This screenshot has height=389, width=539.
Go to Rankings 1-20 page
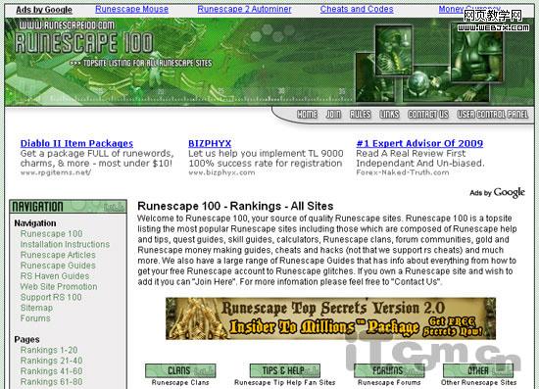click(49, 350)
